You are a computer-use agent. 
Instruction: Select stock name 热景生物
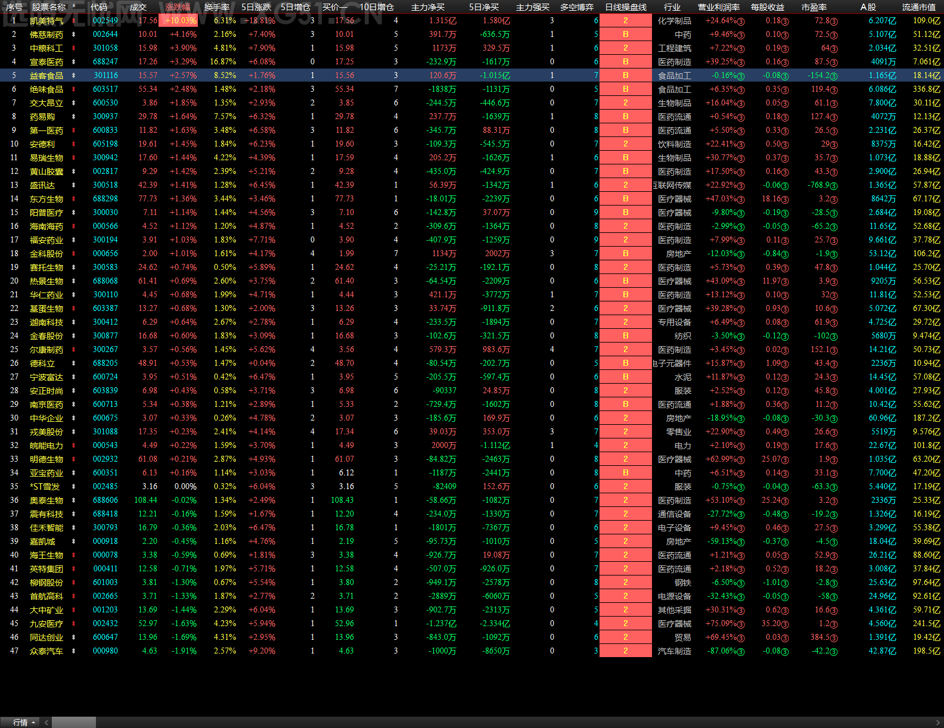[x=46, y=281]
